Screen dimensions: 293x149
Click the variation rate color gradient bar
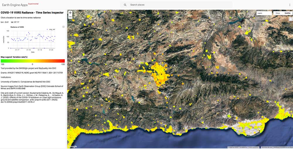(x=33, y=61)
